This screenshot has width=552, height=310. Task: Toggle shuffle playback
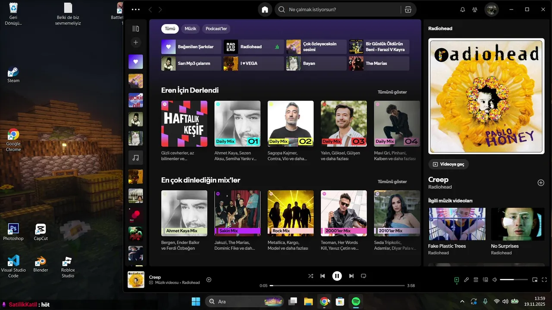(x=310, y=276)
